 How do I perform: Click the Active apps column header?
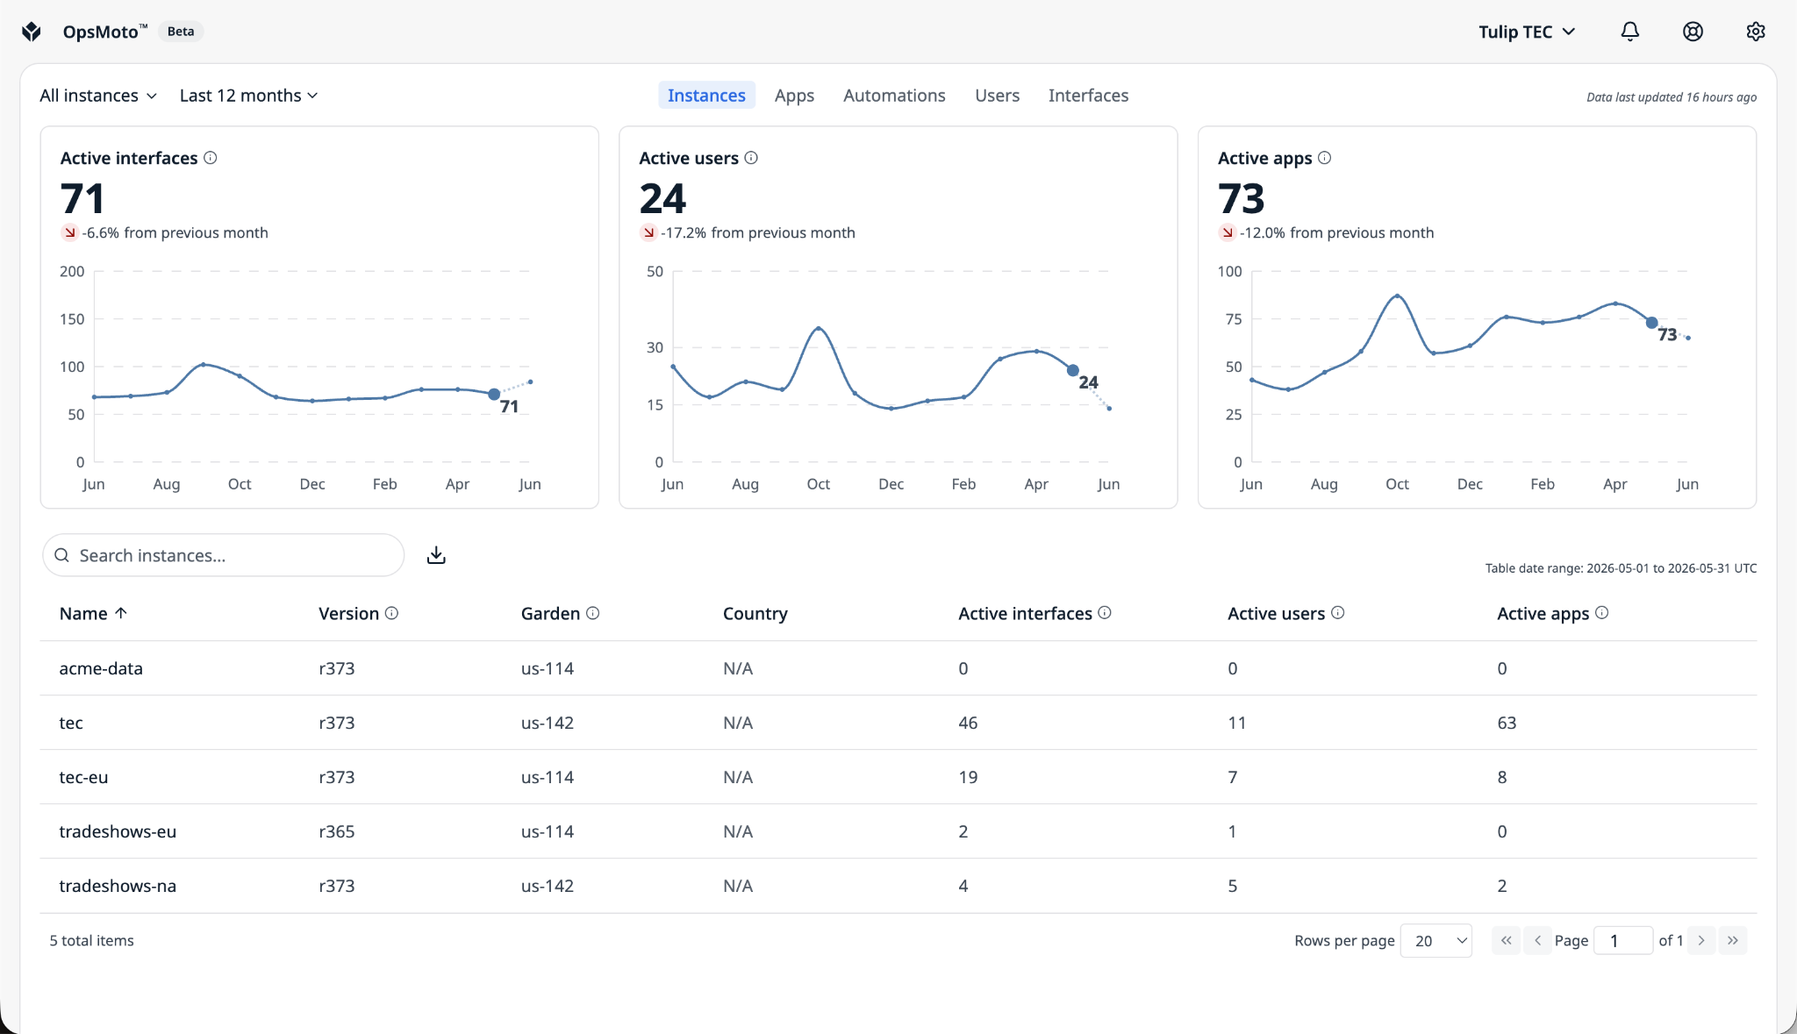click(1543, 614)
